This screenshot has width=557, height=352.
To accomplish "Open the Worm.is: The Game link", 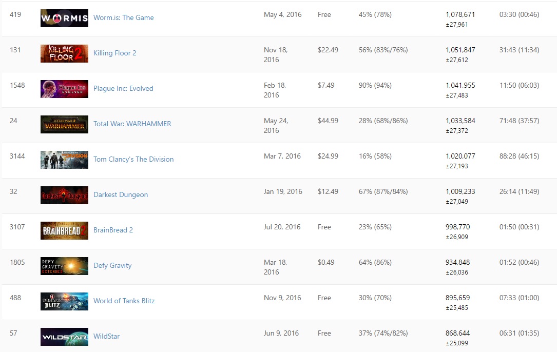I will pos(123,17).
